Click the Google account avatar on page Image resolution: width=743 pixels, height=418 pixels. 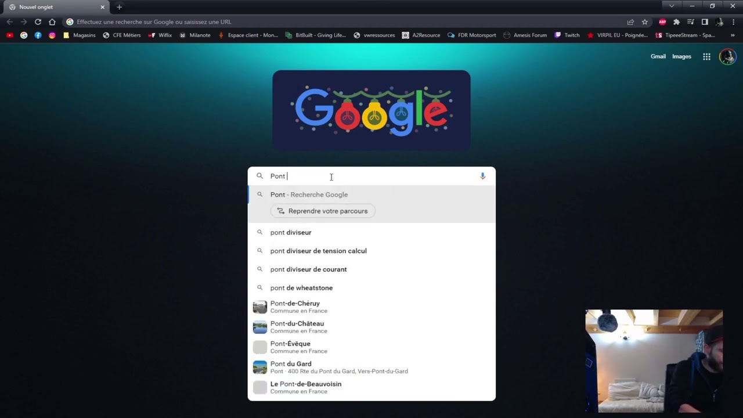[x=727, y=56]
